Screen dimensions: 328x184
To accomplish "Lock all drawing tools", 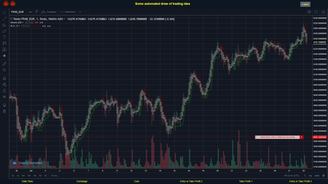I will click(4, 90).
